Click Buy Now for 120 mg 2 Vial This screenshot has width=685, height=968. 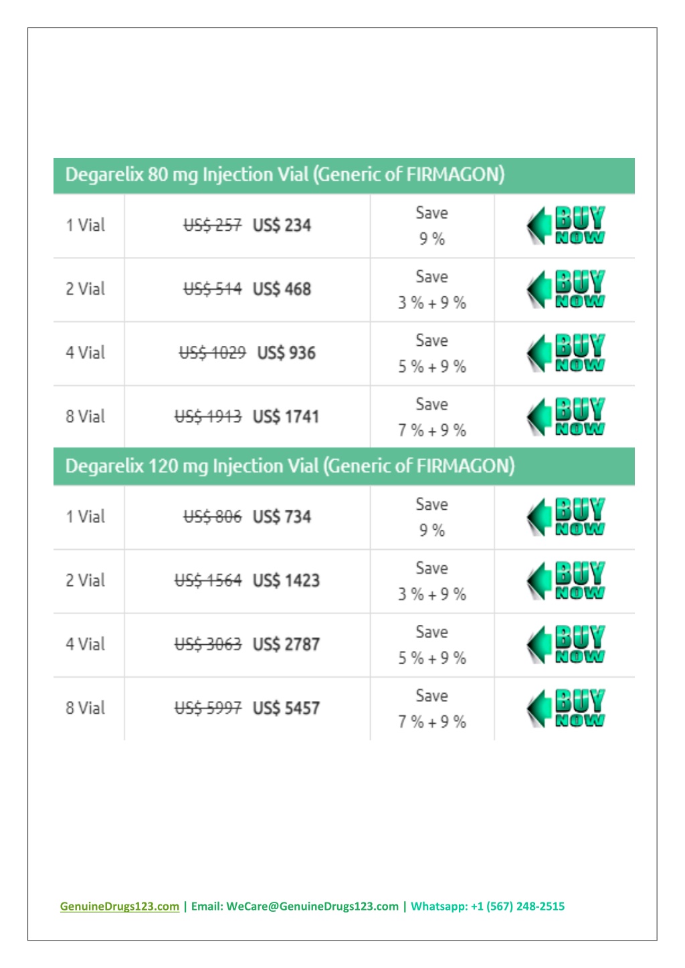click(x=566, y=581)
